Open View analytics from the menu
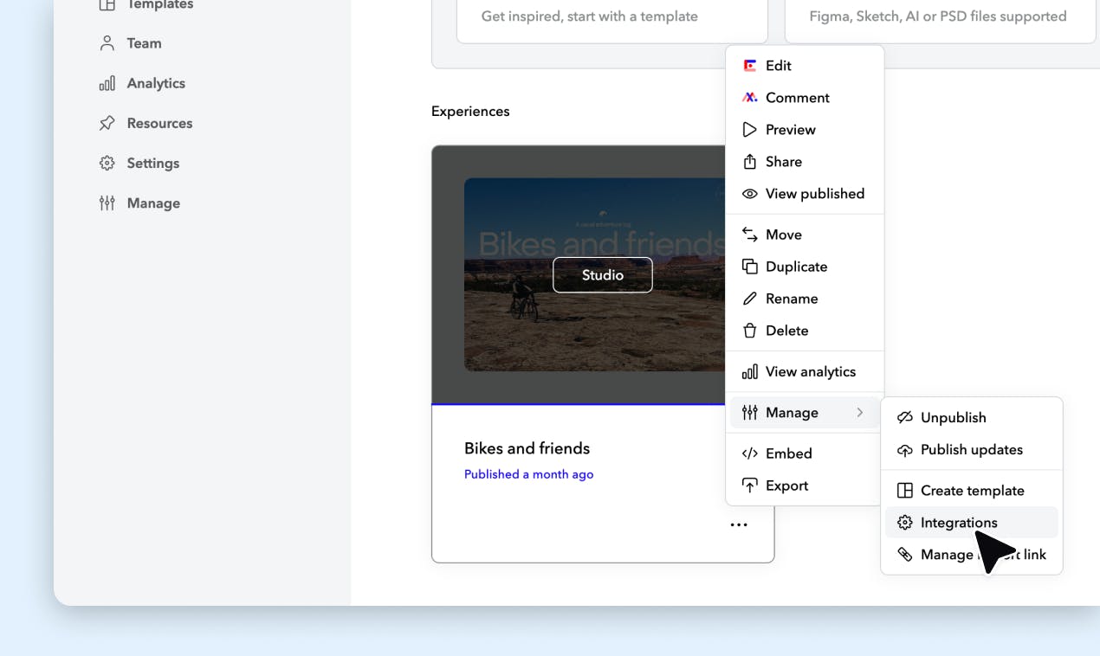Viewport: 1100px width, 656px height. point(805,371)
